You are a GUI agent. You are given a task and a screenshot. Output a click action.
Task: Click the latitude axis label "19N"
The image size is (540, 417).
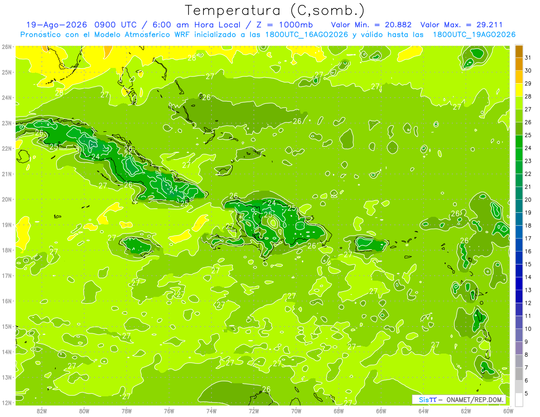coord(7,225)
